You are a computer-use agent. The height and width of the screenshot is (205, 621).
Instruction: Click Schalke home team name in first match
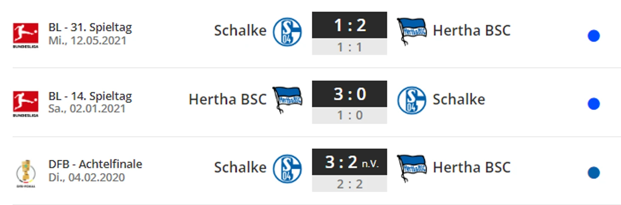point(240,31)
